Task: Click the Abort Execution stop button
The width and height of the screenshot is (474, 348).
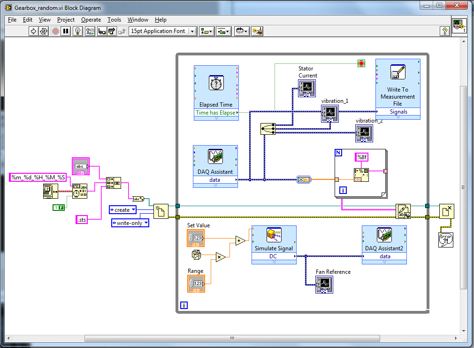Action: click(x=56, y=31)
